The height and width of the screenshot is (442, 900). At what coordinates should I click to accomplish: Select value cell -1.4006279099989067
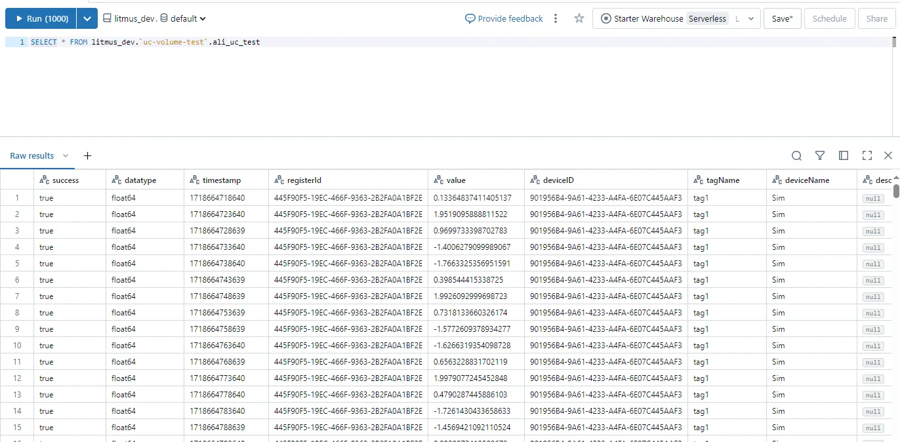476,247
